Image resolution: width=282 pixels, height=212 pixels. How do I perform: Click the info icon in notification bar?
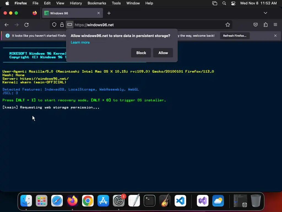point(7,36)
